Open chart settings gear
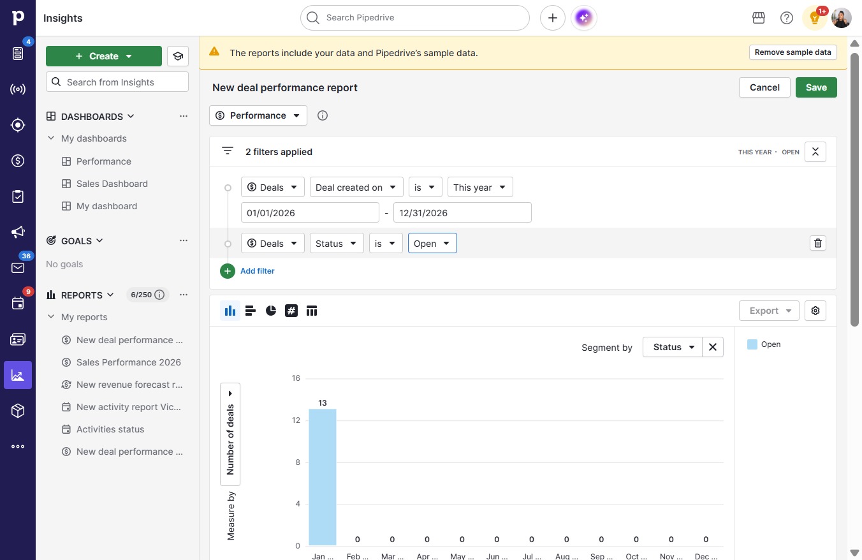The width and height of the screenshot is (862, 560). (815, 311)
